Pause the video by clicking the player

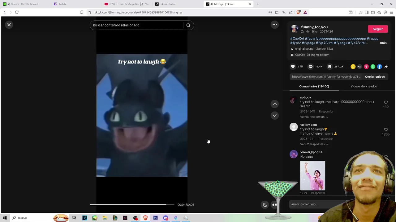click(x=142, y=115)
